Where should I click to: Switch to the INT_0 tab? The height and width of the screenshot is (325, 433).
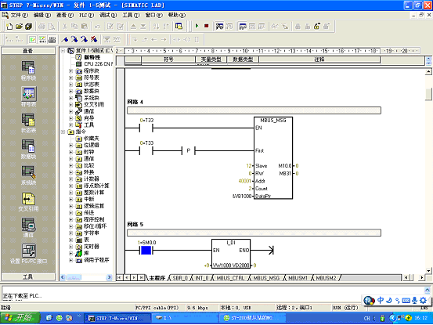point(202,278)
